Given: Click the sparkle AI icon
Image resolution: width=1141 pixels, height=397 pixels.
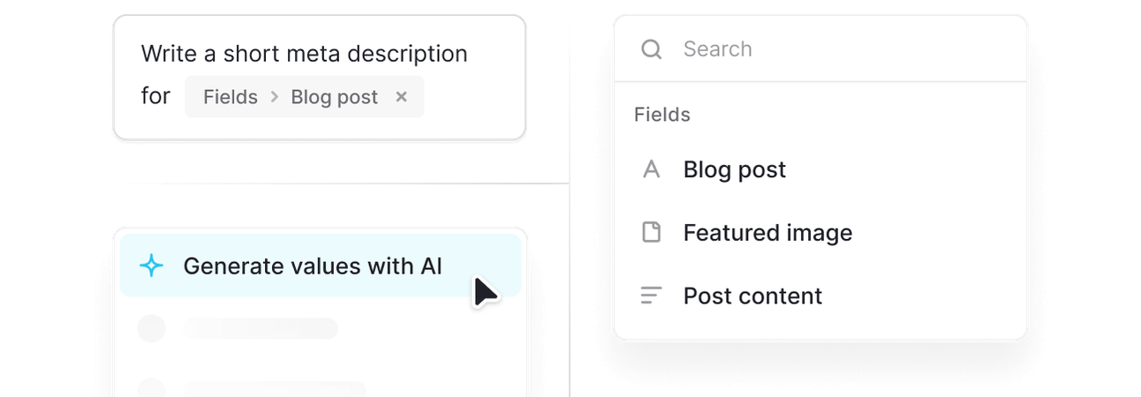Looking at the screenshot, I should pyautogui.click(x=152, y=266).
